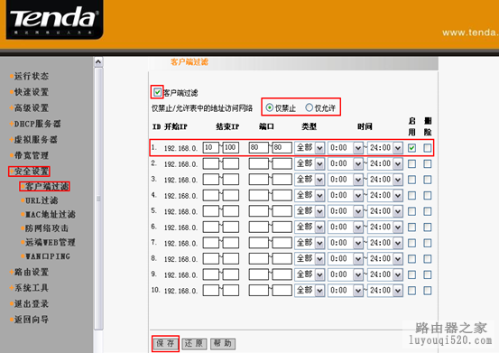This screenshot has height=353, width=499.
Task: Open start time dropdown in row 2
Action: [346, 163]
